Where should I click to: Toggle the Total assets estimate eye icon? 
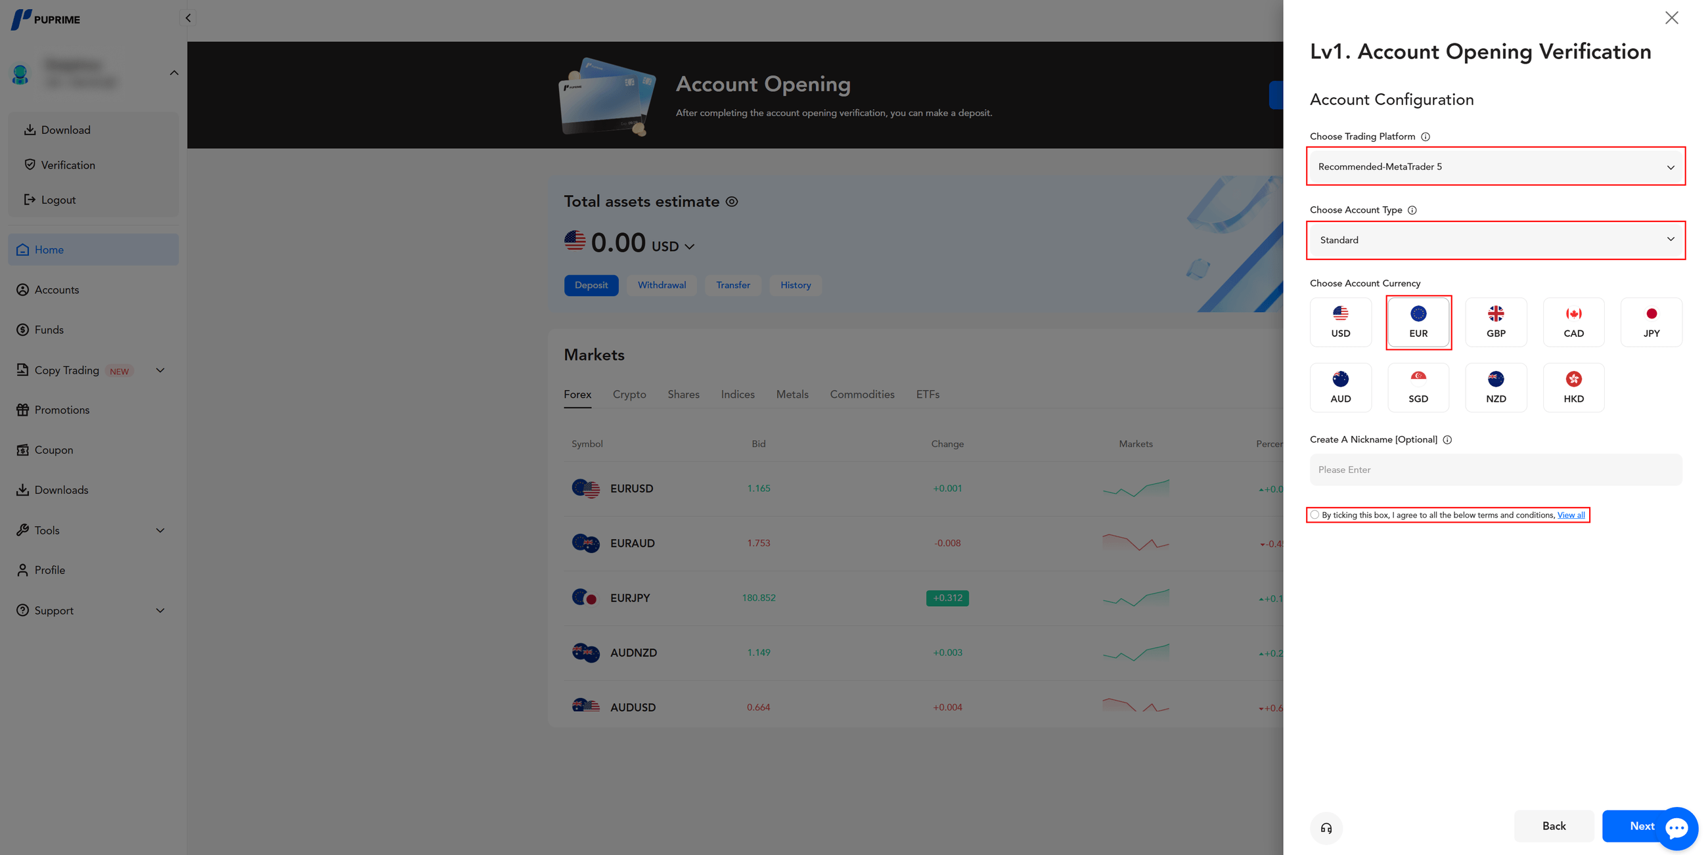(731, 202)
